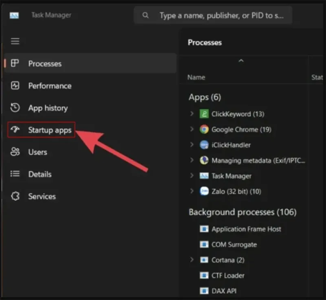This screenshot has height=300, width=326.
Task: Open the Users page
Action: pyautogui.click(x=90, y=152)
